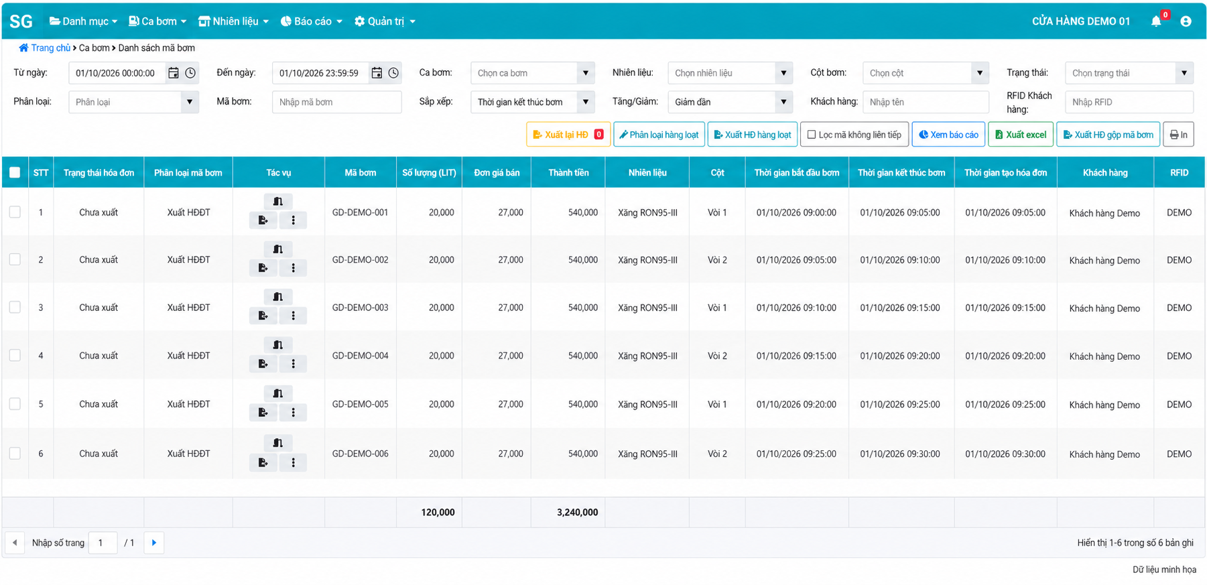Click pump icon in row GD-DEMO-001
This screenshot has height=585, width=1207.
tap(278, 201)
